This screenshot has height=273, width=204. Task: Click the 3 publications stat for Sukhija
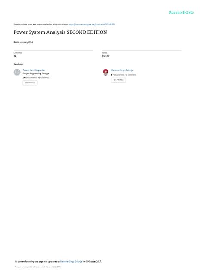(117, 75)
